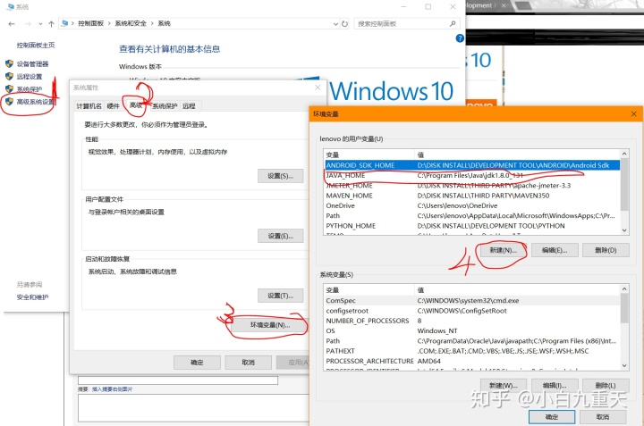Click 删除(L) for system variables
This screenshot has height=426, width=644.
pos(606,386)
